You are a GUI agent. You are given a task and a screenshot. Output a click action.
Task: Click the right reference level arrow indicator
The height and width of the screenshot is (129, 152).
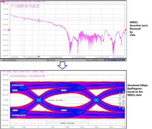125,30
